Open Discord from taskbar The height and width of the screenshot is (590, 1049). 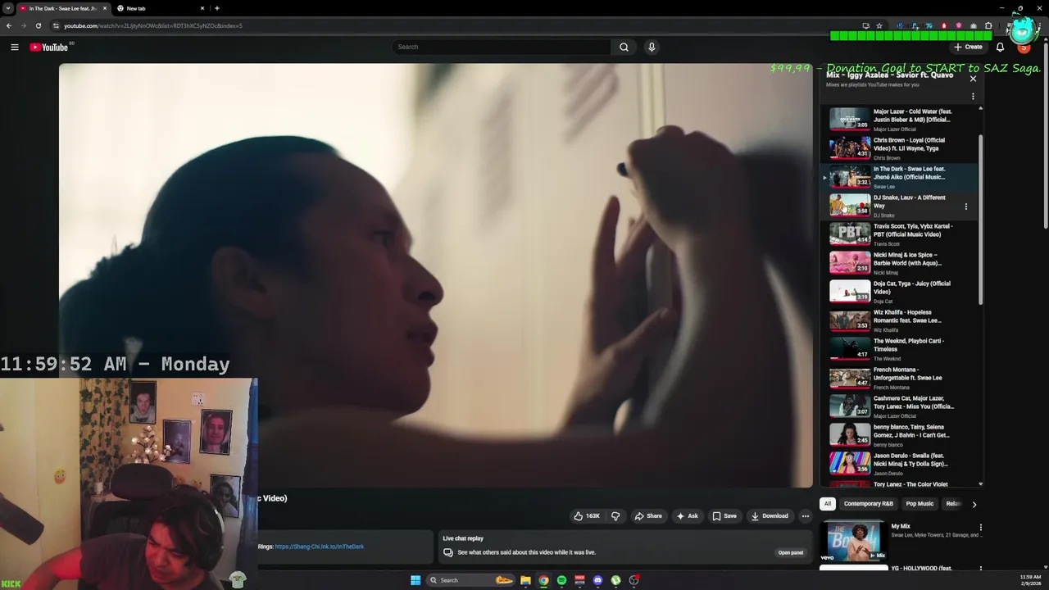click(597, 580)
